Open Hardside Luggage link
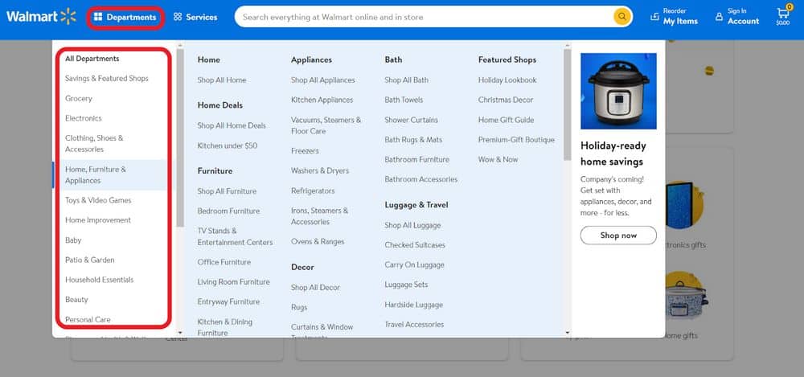The width and height of the screenshot is (804, 377). click(x=414, y=305)
